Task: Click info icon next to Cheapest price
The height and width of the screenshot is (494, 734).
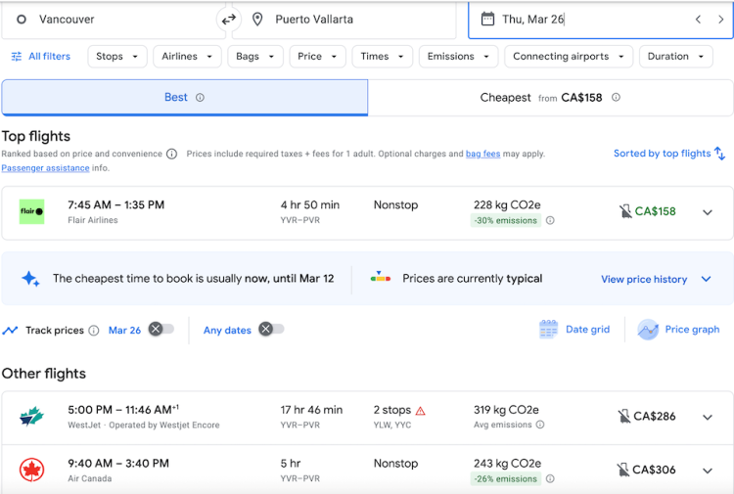Action: click(616, 98)
